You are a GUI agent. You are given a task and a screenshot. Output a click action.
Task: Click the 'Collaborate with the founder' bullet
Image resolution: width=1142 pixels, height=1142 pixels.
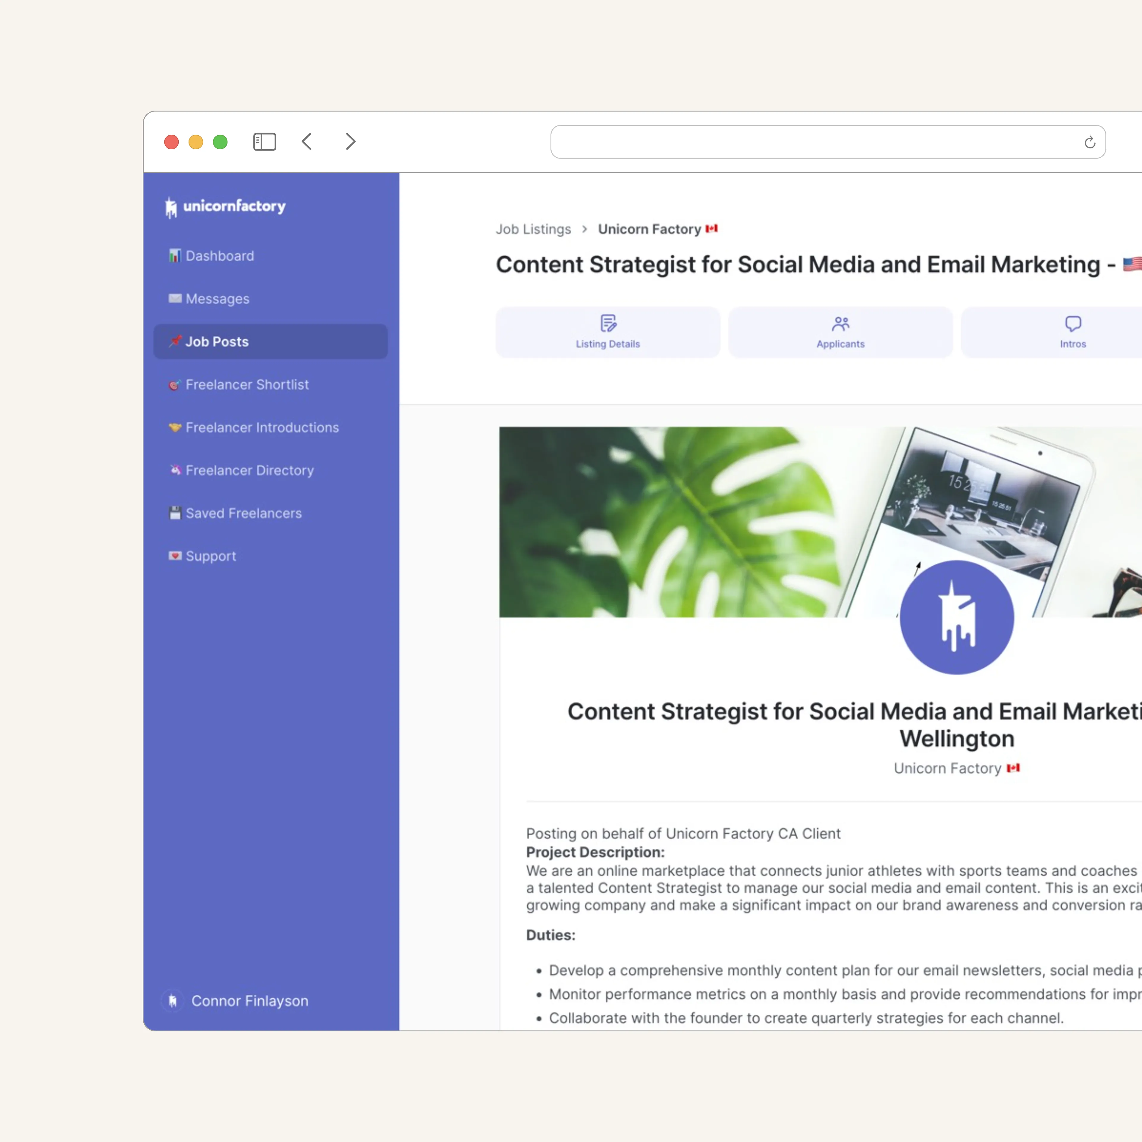click(806, 1018)
